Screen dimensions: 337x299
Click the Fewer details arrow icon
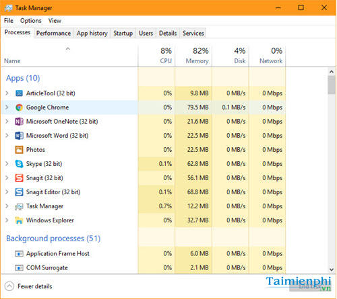click(9, 286)
